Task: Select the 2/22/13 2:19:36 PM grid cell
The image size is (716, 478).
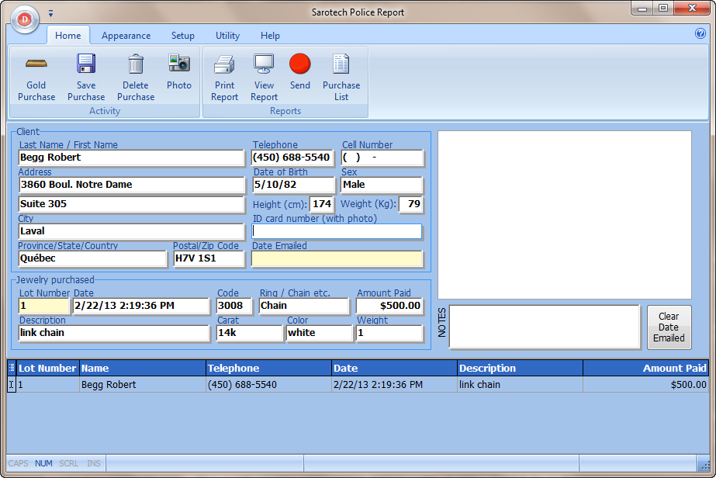Action: click(395, 384)
